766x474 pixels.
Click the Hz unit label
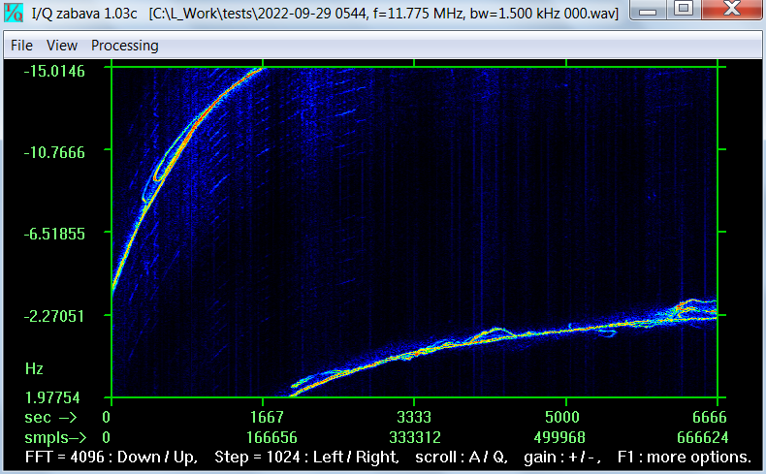tap(34, 368)
